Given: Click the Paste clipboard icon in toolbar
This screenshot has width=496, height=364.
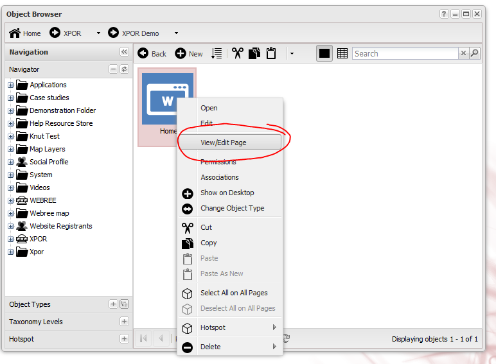Looking at the screenshot, I should (x=271, y=53).
